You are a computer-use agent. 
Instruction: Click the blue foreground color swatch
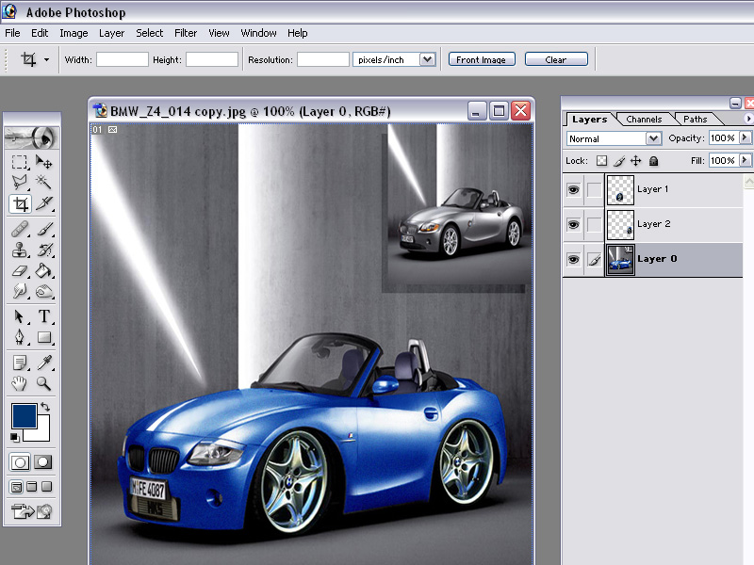click(25, 415)
